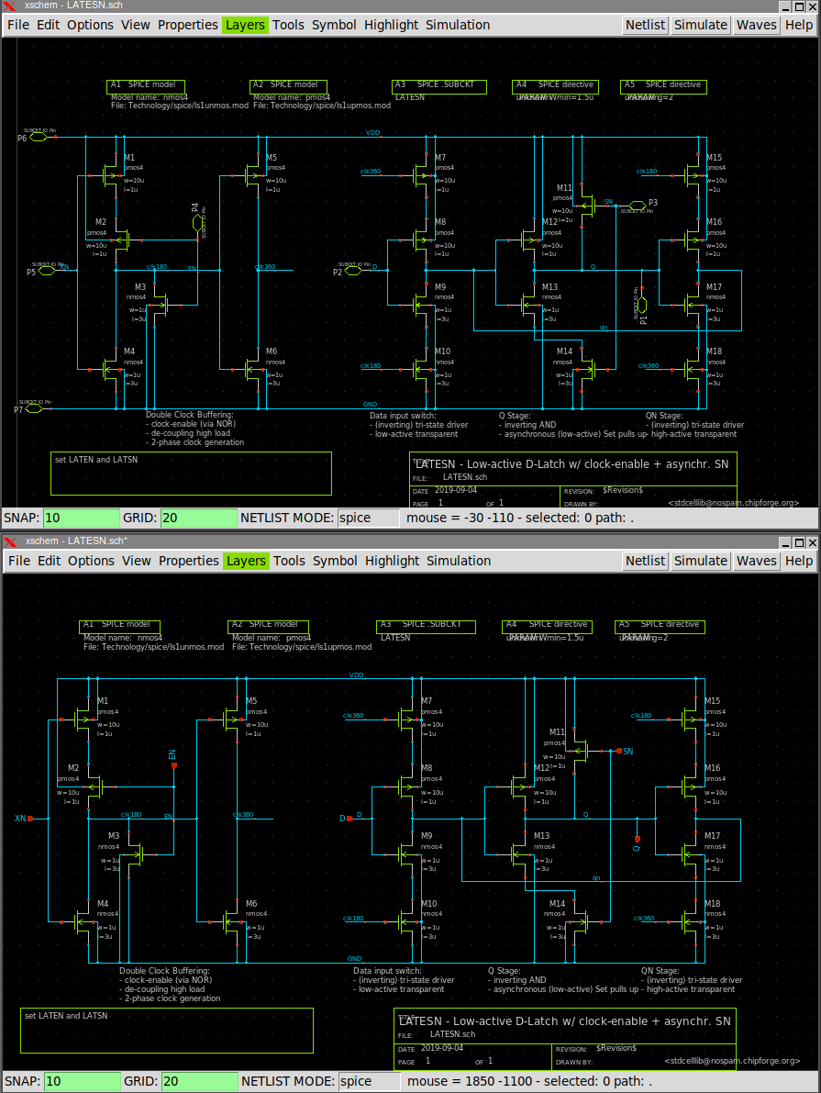Select the P3 pin beside the SN net
Image resolution: width=821 pixels, height=1093 pixels.
click(634, 204)
